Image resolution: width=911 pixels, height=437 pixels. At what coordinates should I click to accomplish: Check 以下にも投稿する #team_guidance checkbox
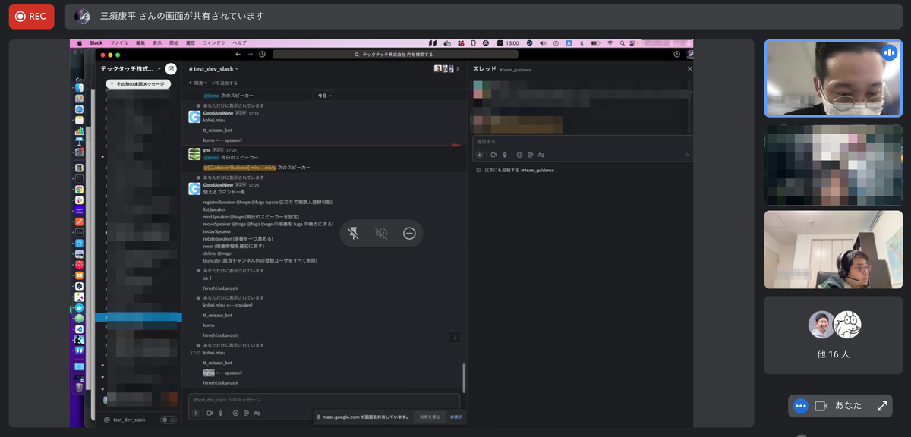pos(478,170)
